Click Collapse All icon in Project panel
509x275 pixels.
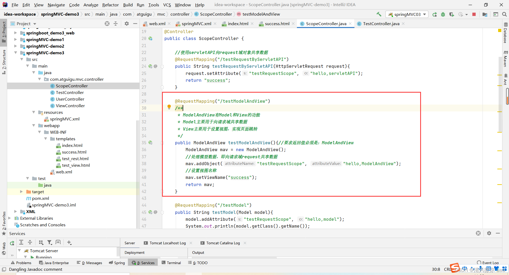116,24
